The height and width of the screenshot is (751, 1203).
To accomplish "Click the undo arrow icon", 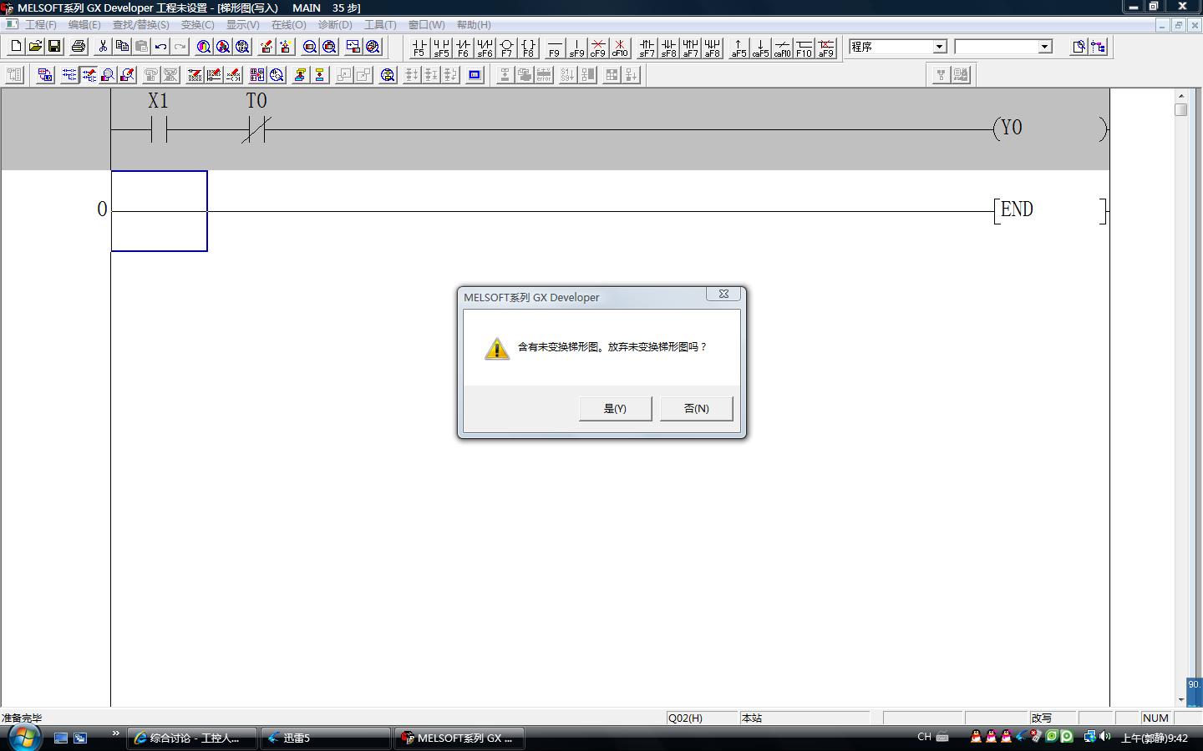I will coord(160,47).
